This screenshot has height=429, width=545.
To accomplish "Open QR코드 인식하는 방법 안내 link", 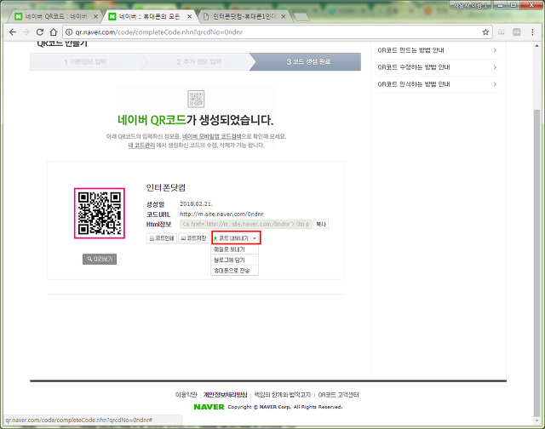I will pos(414,84).
